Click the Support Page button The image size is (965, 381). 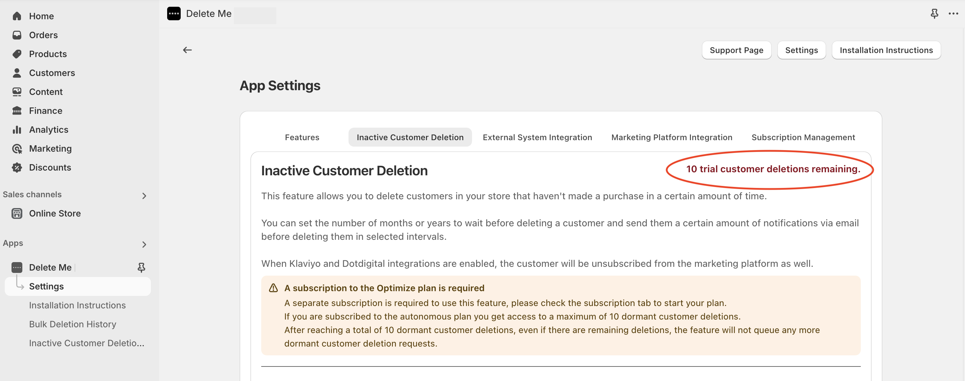click(736, 50)
